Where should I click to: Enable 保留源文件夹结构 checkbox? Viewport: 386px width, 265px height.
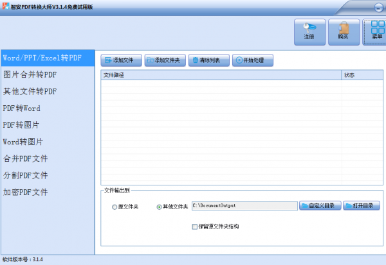195,227
